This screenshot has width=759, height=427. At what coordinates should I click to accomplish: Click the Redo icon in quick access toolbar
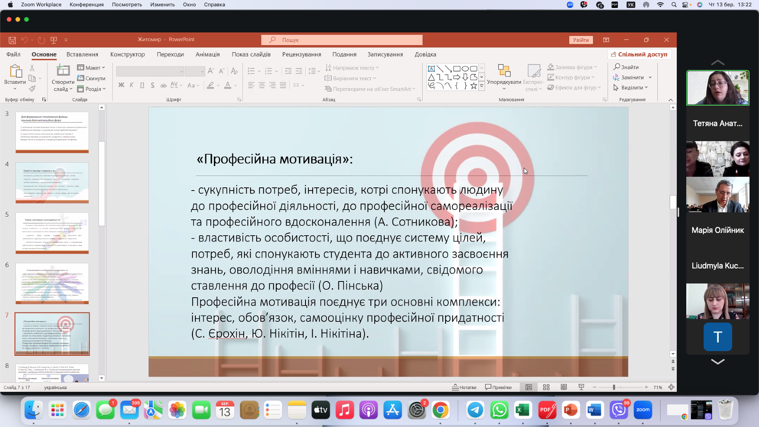tap(42, 40)
